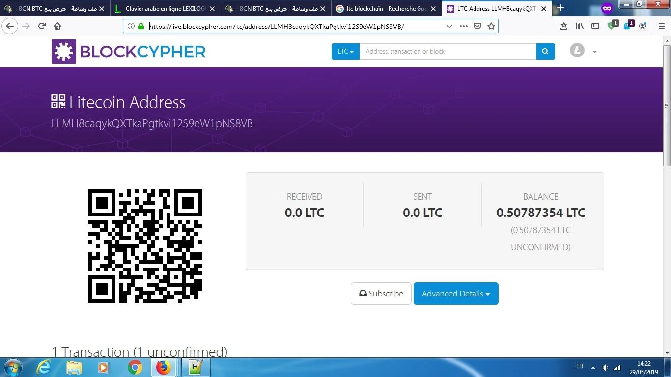
Task: Toggle the Firefox sidebar icon
Action: pos(595,26)
